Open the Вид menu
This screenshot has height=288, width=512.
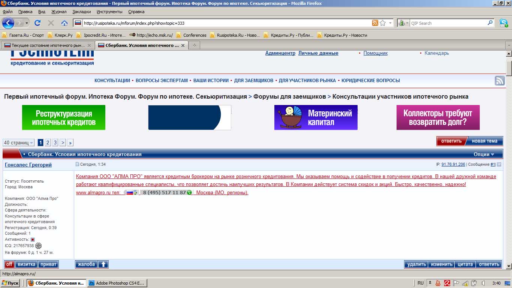pos(42,12)
